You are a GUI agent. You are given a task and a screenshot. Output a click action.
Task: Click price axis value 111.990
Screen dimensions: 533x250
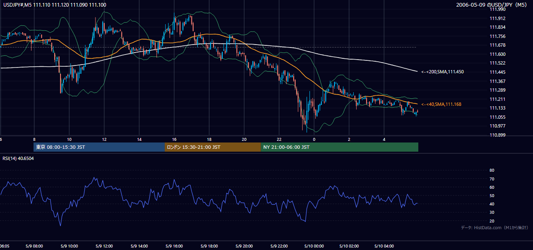(498, 10)
